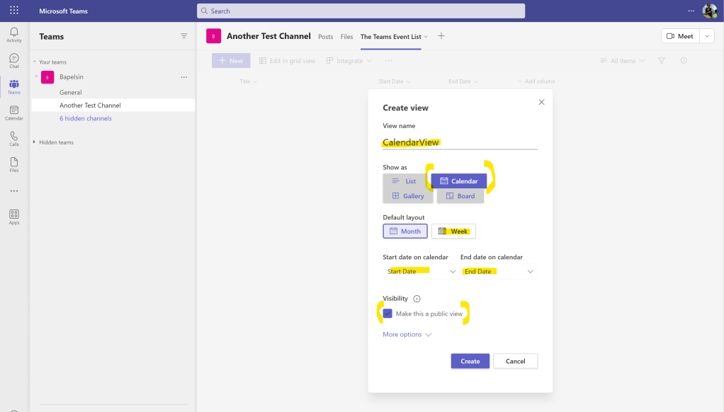Click the Visibility info icon
The height and width of the screenshot is (412, 724).
coord(417,299)
